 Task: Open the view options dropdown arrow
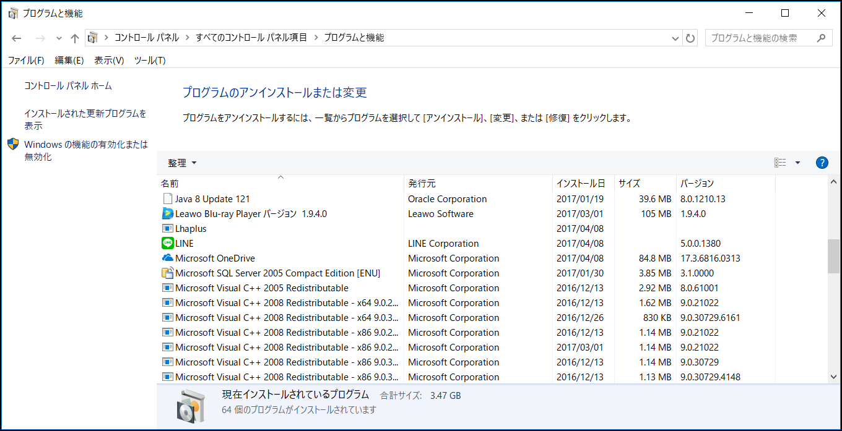click(x=797, y=163)
